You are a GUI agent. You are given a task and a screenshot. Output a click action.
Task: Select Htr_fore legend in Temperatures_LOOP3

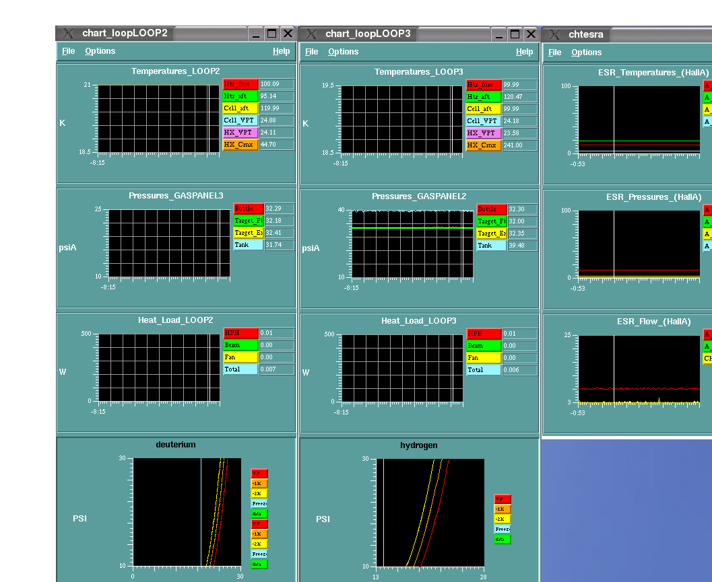484,85
